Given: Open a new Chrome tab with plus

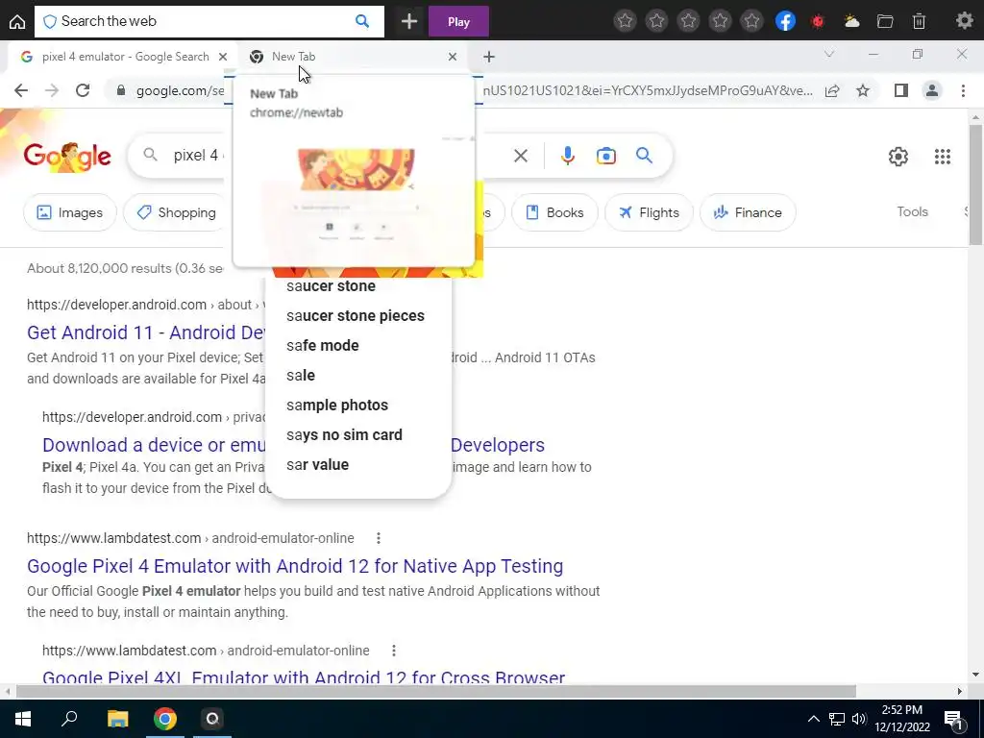Looking at the screenshot, I should (x=489, y=57).
